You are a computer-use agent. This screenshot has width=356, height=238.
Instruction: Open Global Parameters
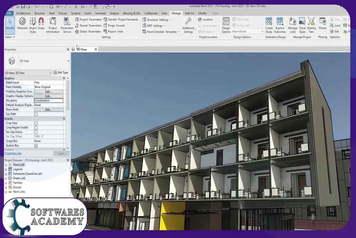(x=88, y=32)
